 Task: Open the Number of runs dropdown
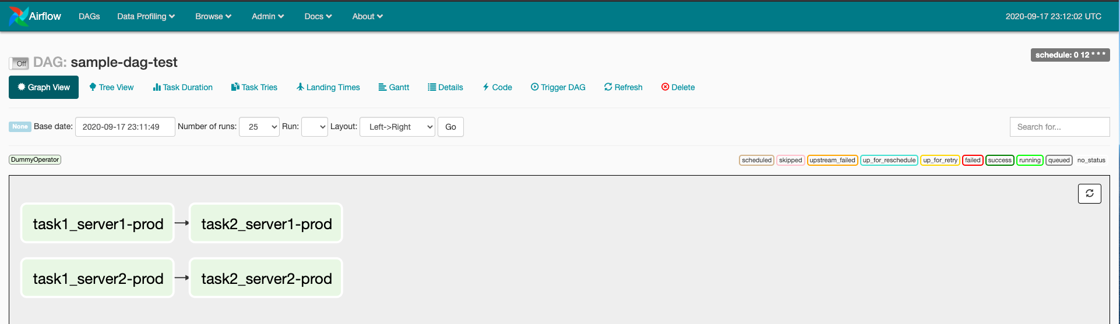[x=259, y=127]
